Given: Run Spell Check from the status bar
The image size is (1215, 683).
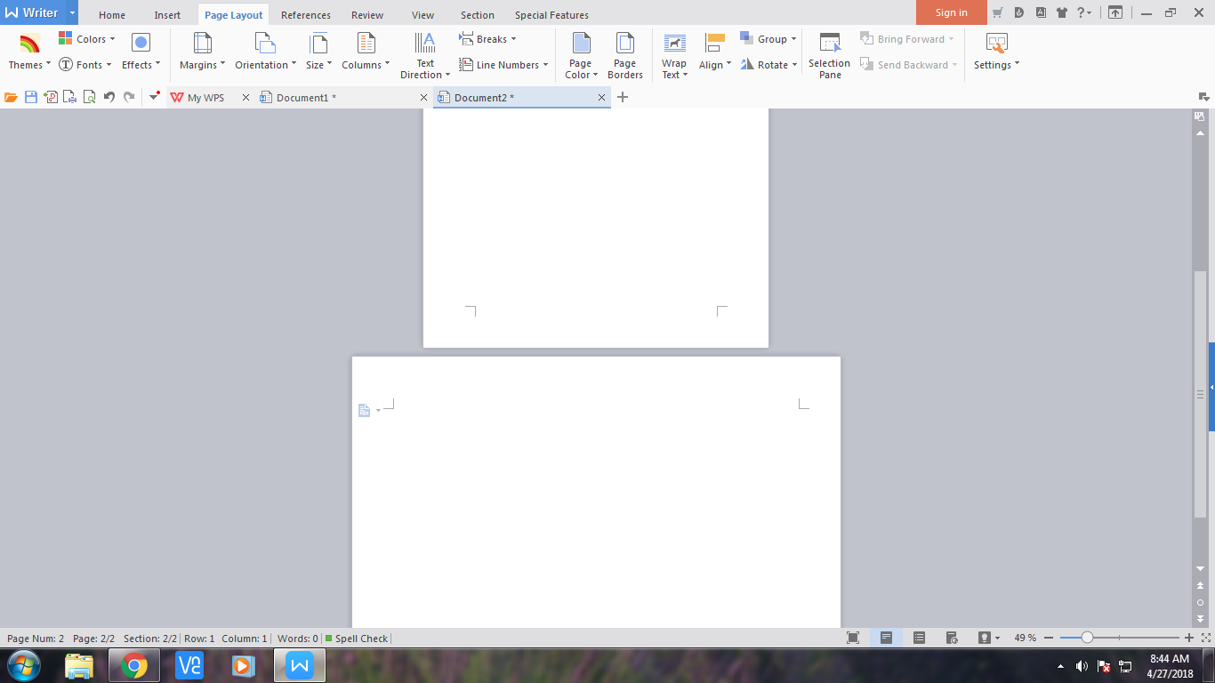Looking at the screenshot, I should click(357, 638).
